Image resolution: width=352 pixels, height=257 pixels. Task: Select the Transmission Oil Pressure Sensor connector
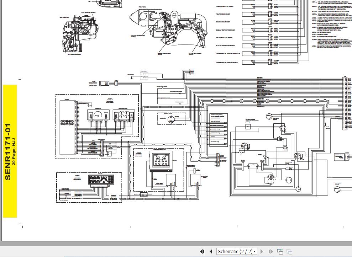point(270,61)
